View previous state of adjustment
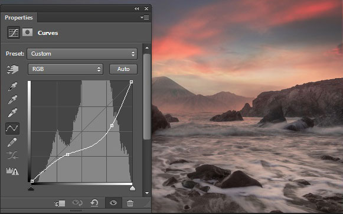Viewport: 343px width, 214px height. coord(77,203)
